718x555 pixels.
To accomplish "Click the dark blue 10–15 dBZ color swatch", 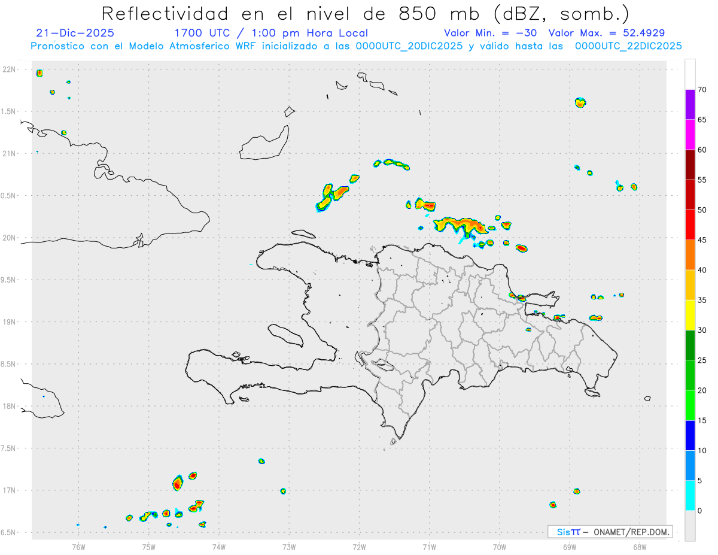I will [690, 435].
